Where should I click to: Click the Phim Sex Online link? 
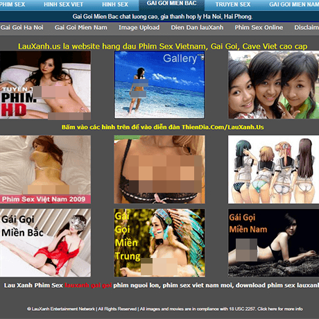click(x=259, y=28)
